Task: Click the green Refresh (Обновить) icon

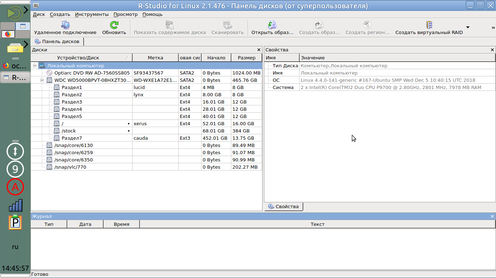Action: click(114, 25)
